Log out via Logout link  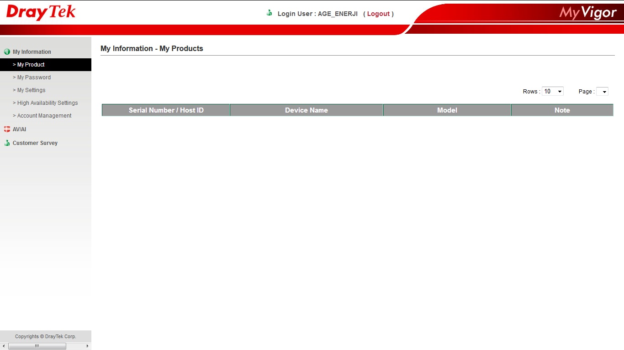click(x=378, y=14)
